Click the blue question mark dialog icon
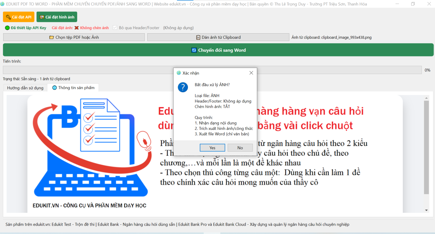The width and height of the screenshot is (435, 234). [x=183, y=87]
